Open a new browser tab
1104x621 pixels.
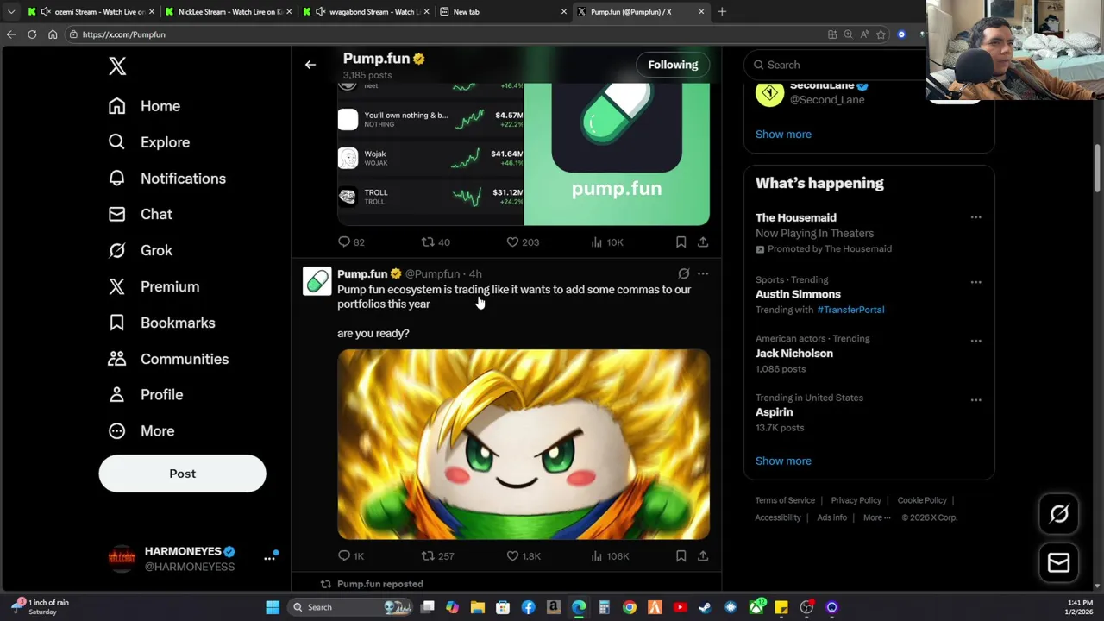coord(722,12)
